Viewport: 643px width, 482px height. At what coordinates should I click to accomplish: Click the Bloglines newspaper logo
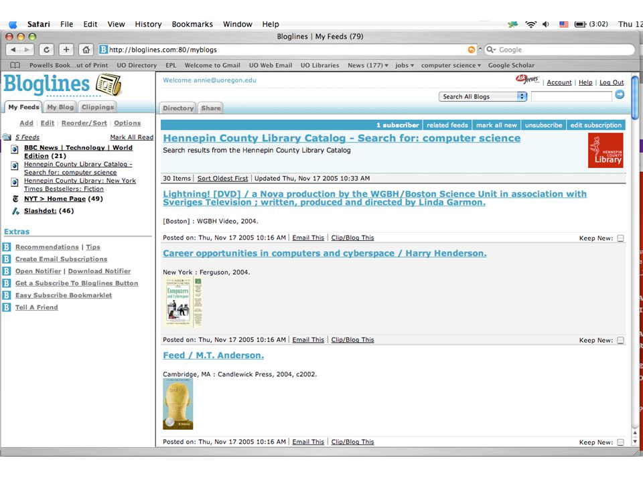click(x=109, y=84)
